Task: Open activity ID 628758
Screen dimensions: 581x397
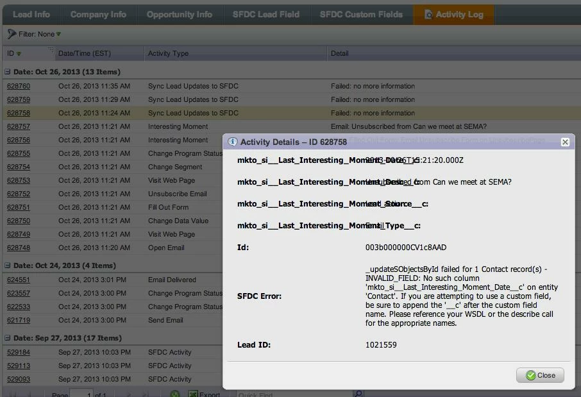Action: click(19, 113)
